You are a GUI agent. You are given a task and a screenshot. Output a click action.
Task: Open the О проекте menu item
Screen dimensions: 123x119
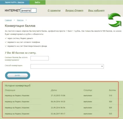(54, 10)
